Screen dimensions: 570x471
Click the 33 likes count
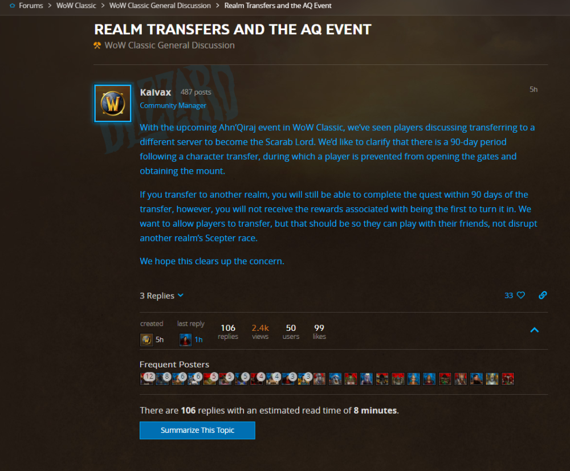point(508,295)
